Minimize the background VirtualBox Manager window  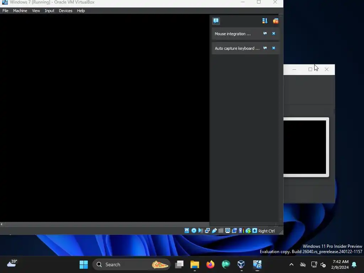[x=294, y=69]
